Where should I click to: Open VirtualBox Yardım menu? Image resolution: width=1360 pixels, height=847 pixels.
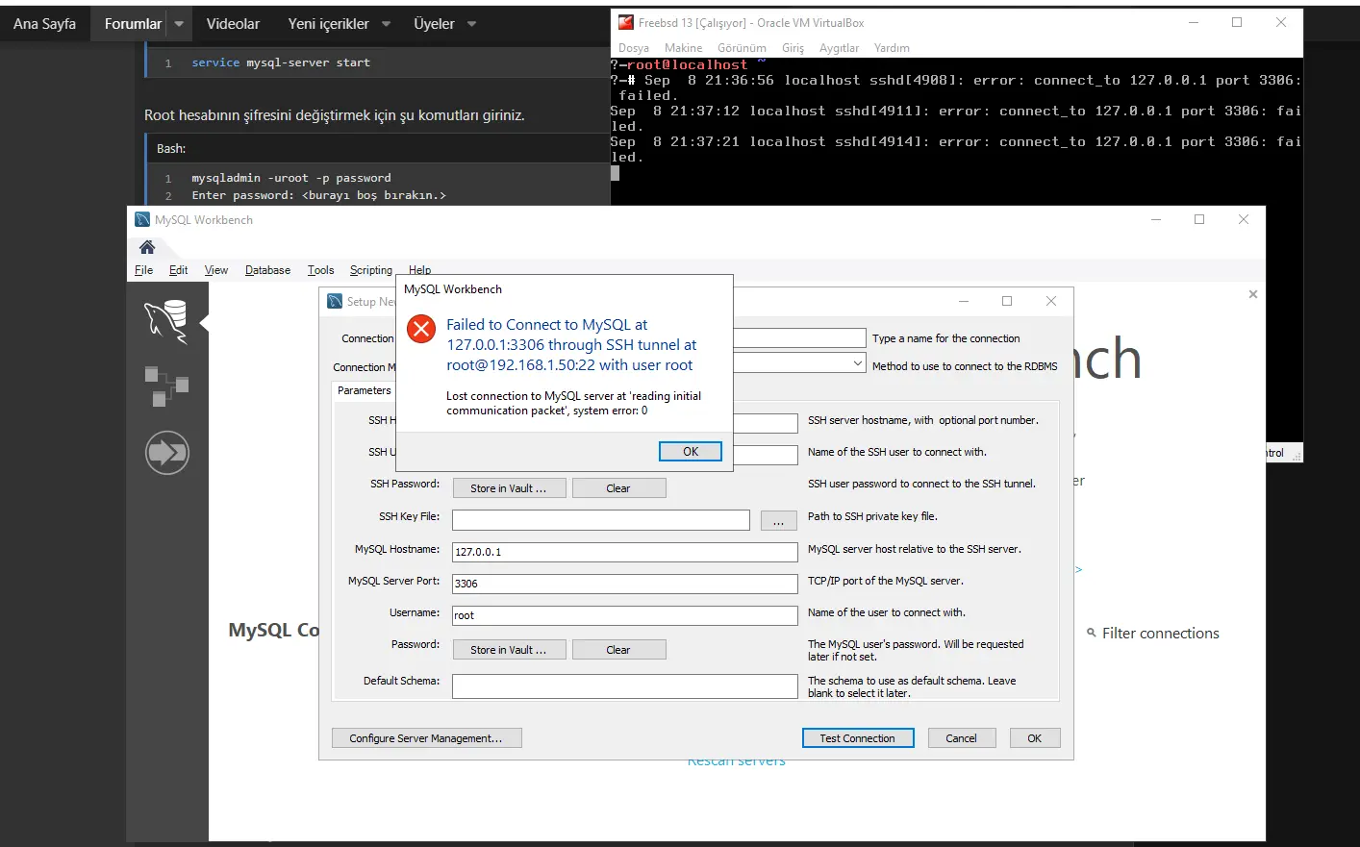click(x=892, y=48)
